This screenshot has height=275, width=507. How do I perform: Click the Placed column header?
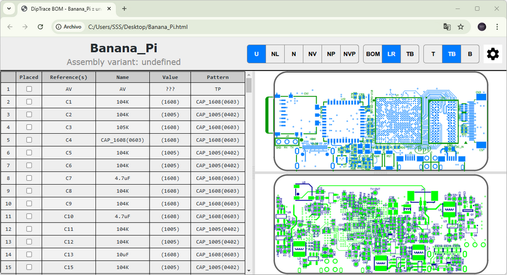pos(29,77)
